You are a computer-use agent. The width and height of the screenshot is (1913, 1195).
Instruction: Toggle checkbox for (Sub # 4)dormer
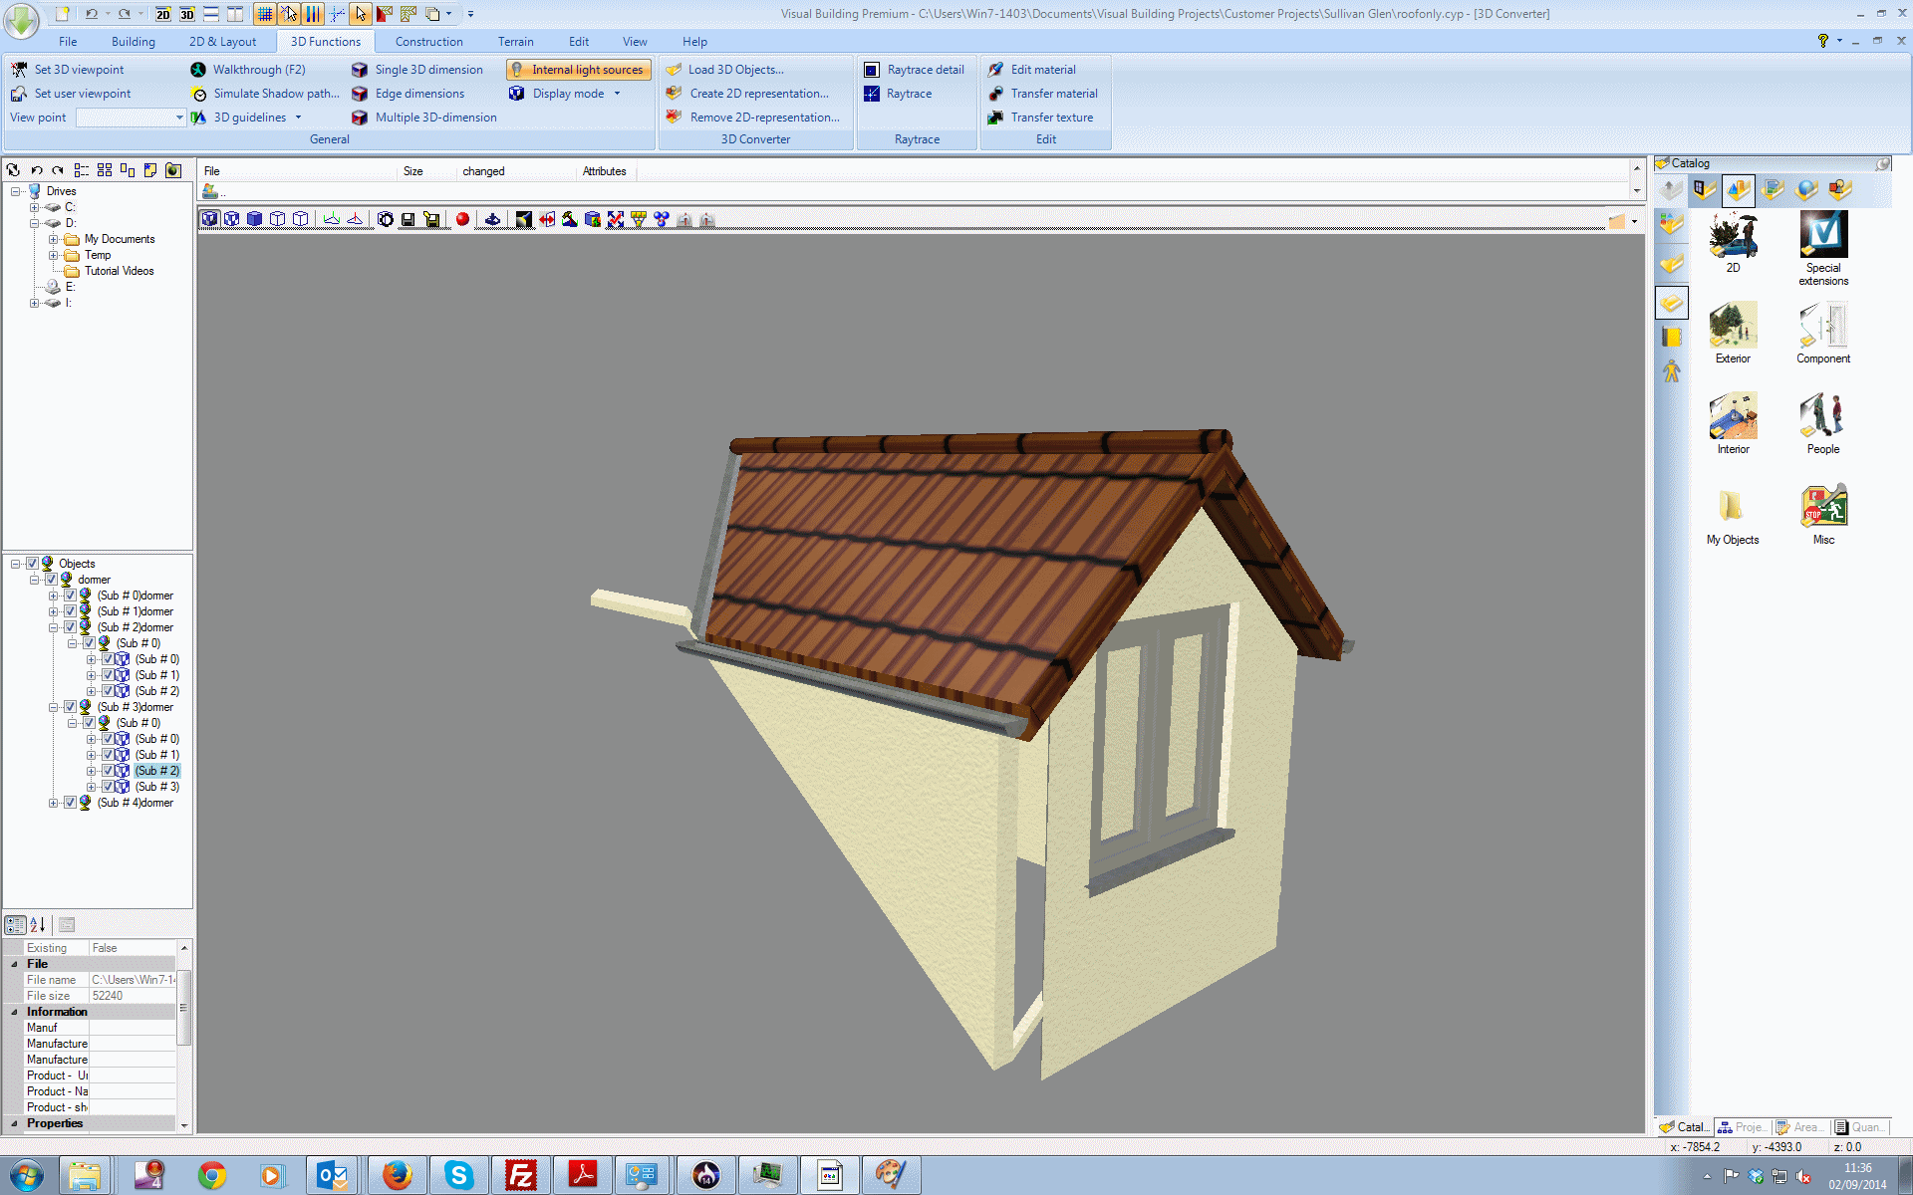pos(70,803)
